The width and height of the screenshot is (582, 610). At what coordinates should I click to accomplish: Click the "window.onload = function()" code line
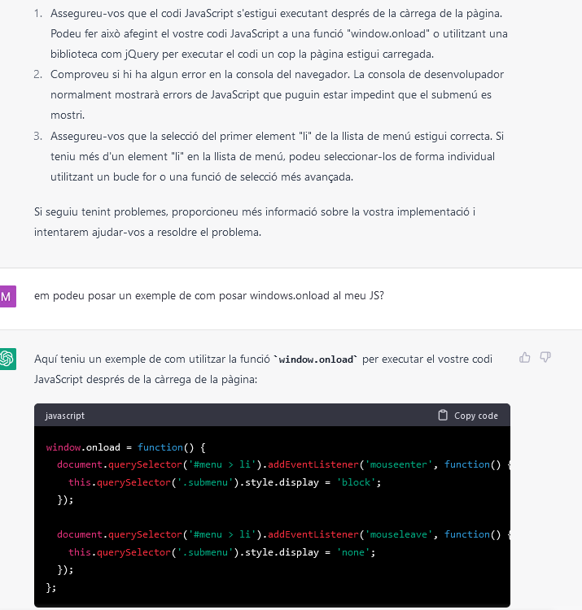(127, 447)
